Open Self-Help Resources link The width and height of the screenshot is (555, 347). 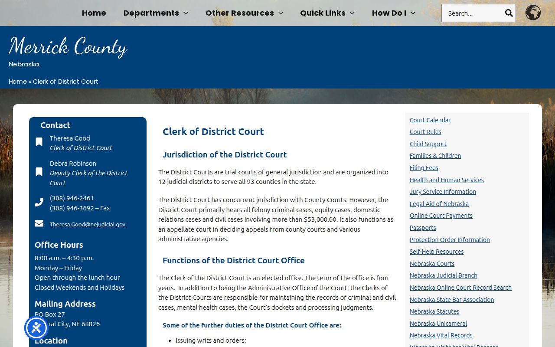point(437,252)
